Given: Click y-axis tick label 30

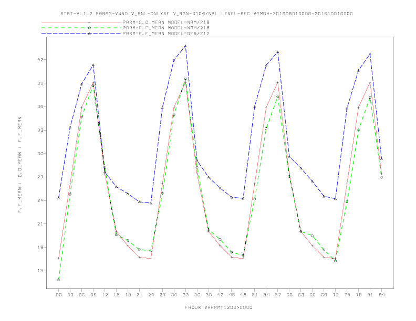Looking at the screenshot, I should click(40, 154).
